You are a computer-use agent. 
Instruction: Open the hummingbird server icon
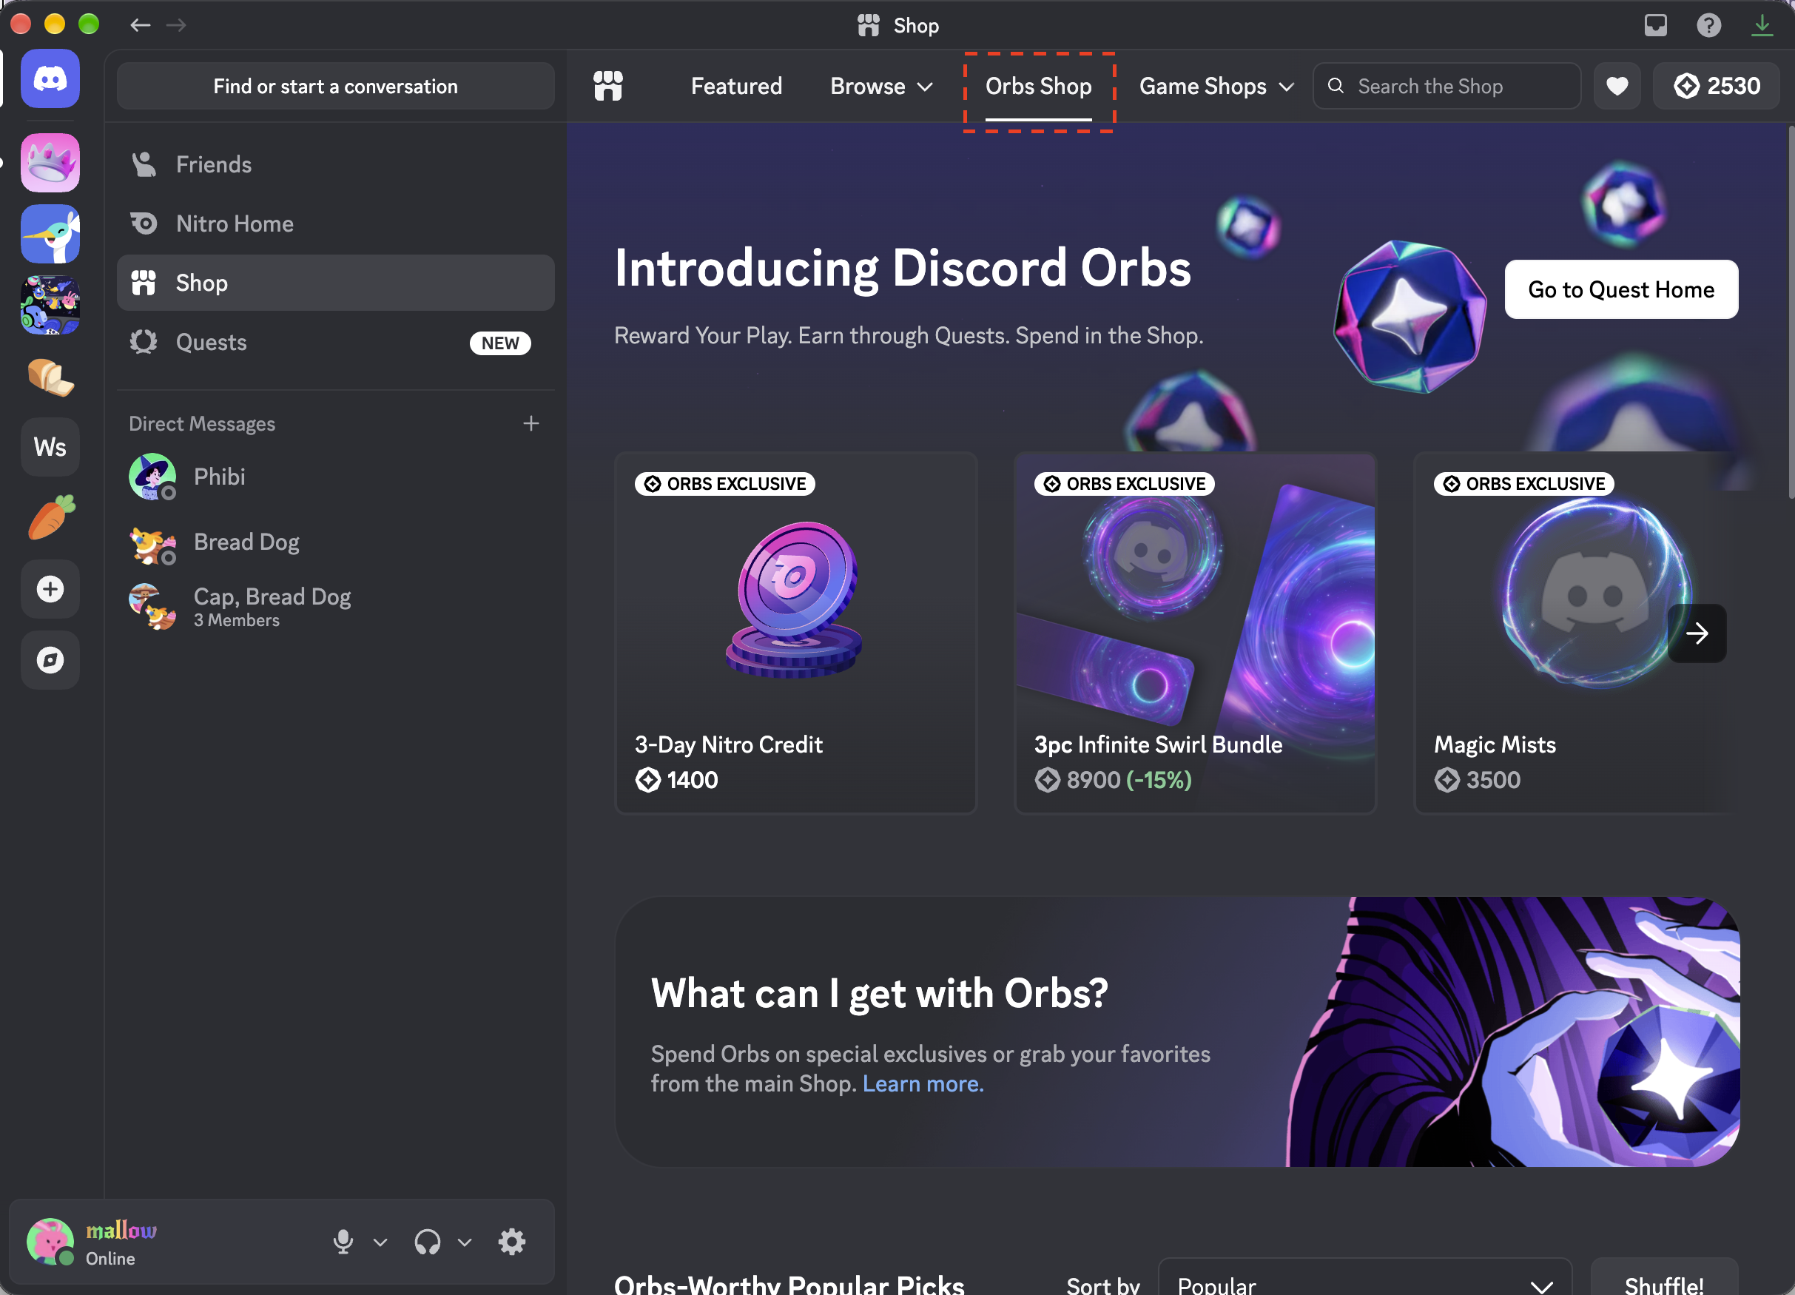coord(50,234)
